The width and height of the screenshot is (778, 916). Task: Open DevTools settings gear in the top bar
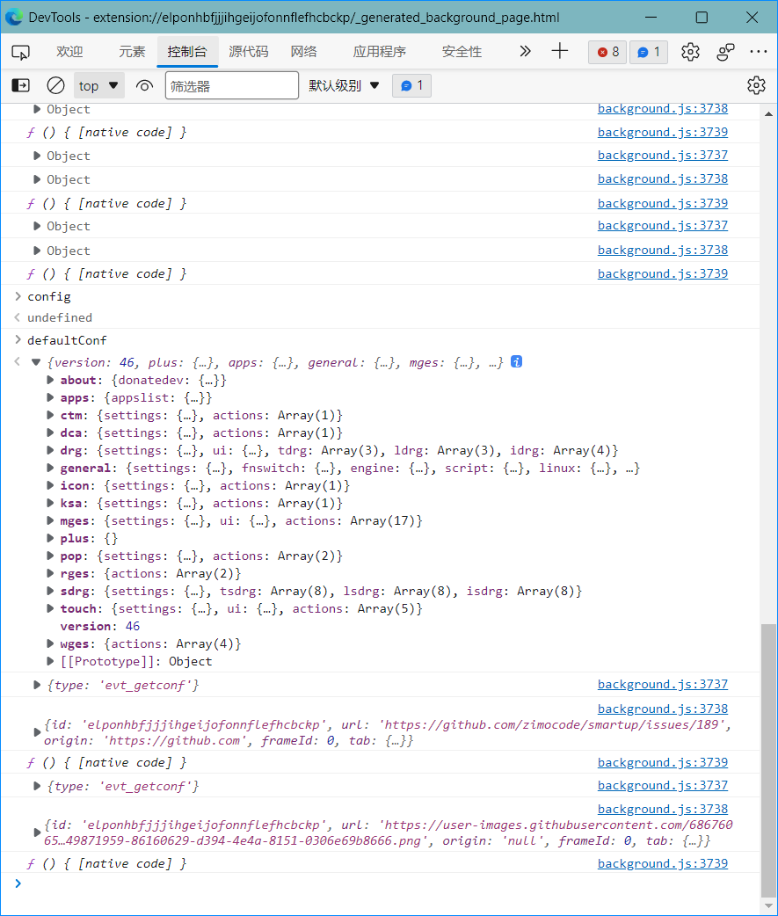(690, 52)
